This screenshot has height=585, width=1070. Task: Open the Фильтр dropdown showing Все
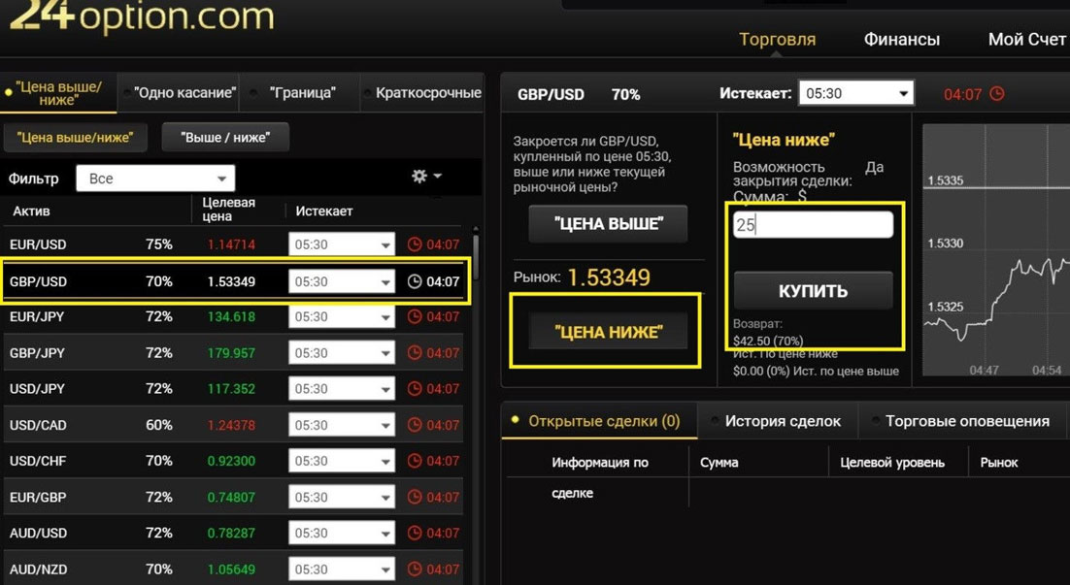155,179
